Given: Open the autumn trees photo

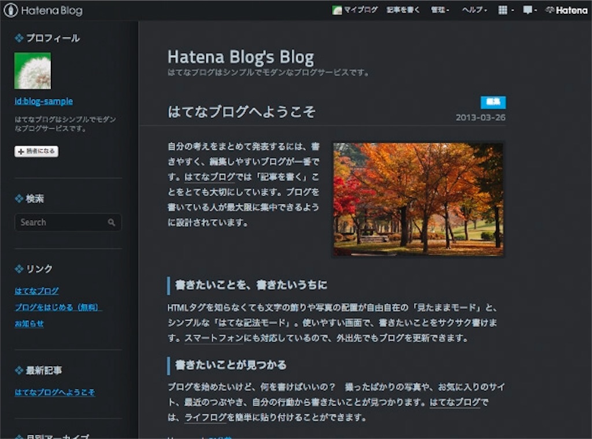Looking at the screenshot, I should [418, 199].
